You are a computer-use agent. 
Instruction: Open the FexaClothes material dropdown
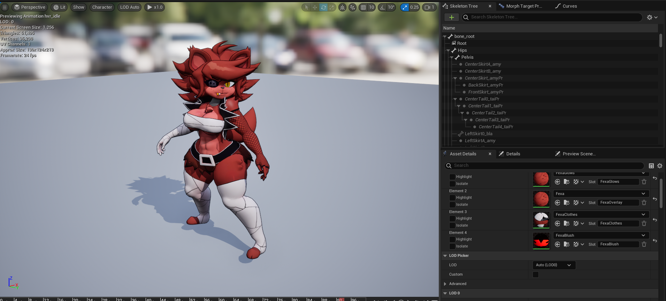click(601, 214)
